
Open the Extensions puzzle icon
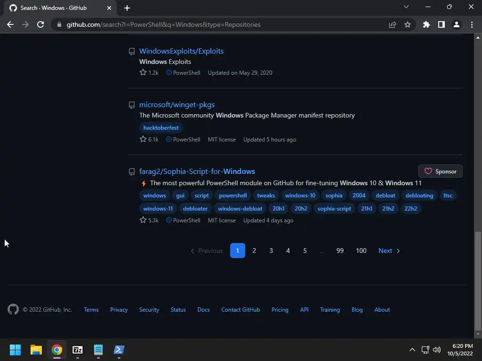point(426,24)
